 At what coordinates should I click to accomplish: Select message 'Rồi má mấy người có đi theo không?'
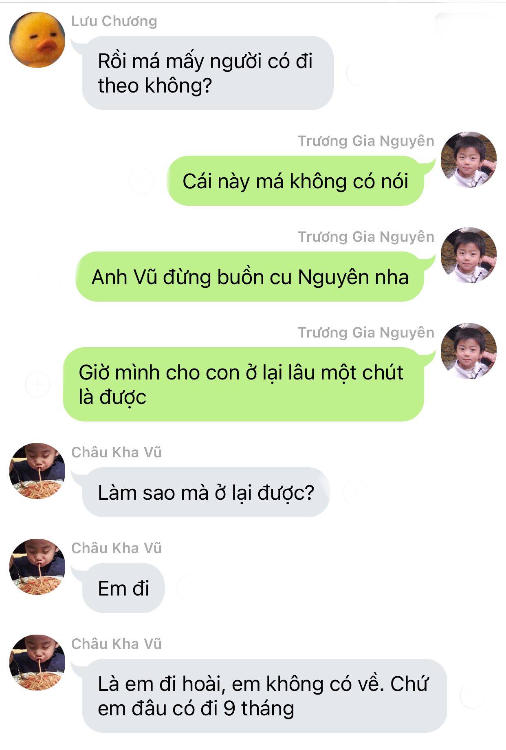point(208,73)
